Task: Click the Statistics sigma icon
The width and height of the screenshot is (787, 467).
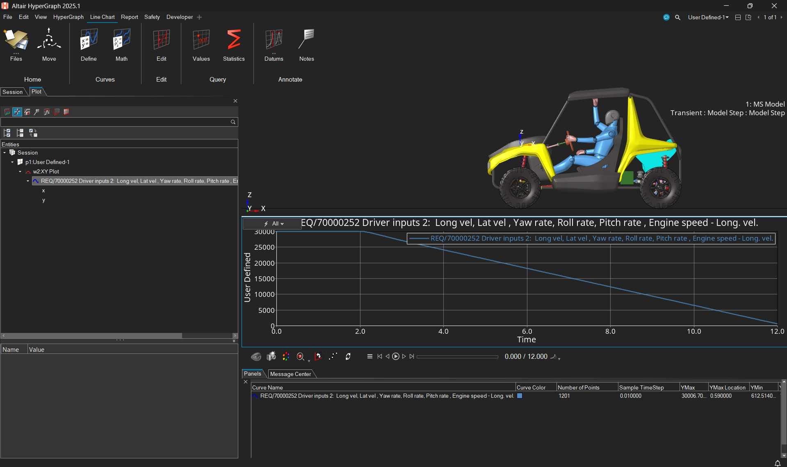Action: (234, 40)
